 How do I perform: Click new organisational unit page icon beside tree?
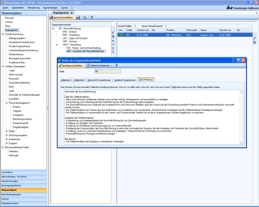point(113,29)
